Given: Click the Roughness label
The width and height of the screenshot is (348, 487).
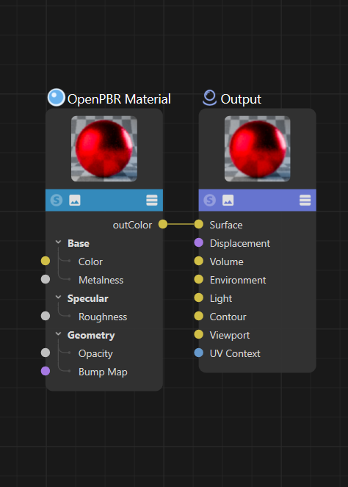Looking at the screenshot, I should (x=103, y=317).
